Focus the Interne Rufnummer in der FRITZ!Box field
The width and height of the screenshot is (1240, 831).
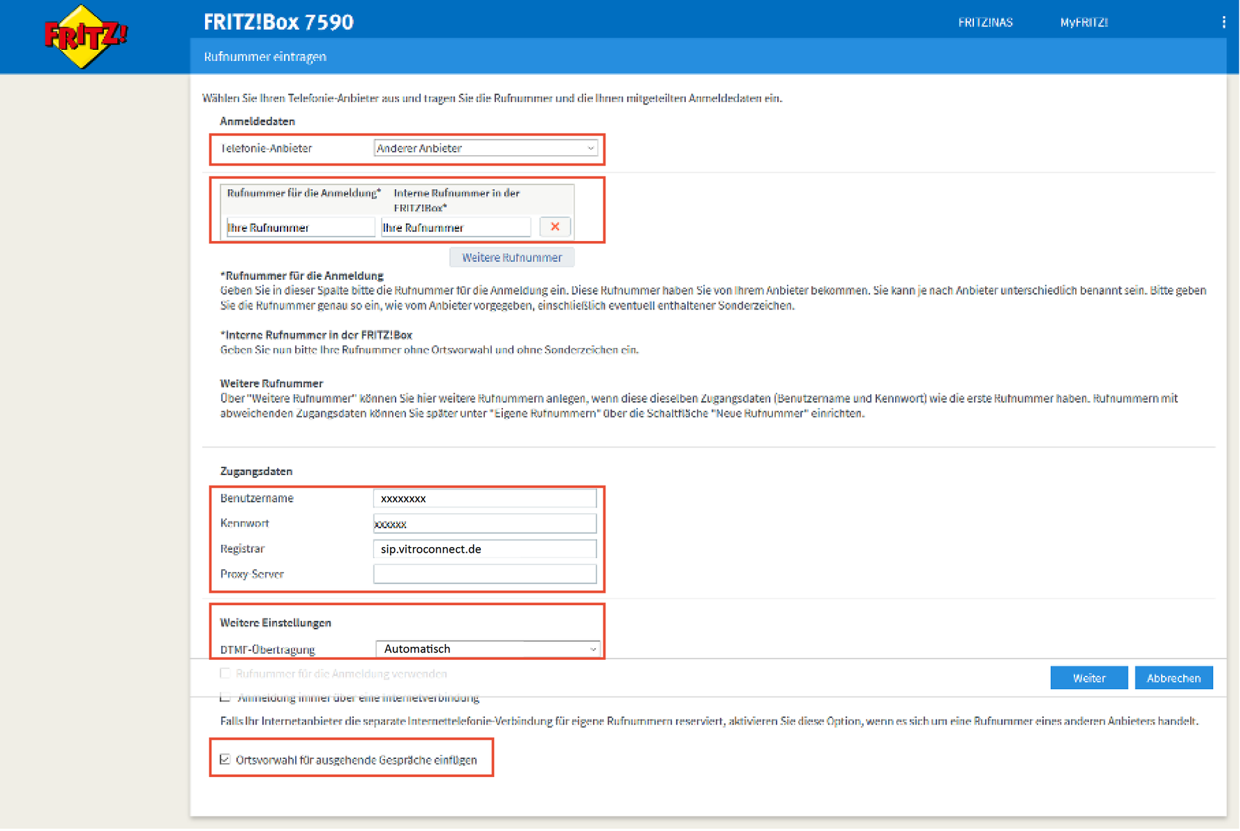[456, 227]
